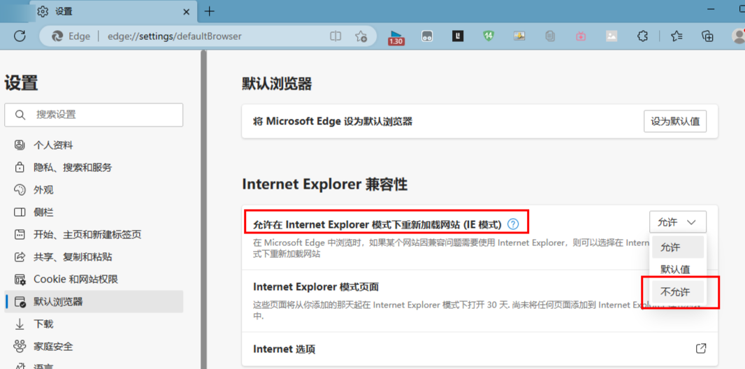745x369 pixels.
Task: Click the help icon next to IE 模式
Action: coord(513,224)
